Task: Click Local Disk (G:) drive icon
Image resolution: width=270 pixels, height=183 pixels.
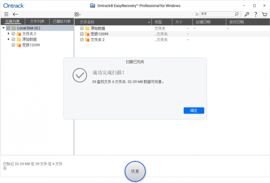Action: (13, 28)
